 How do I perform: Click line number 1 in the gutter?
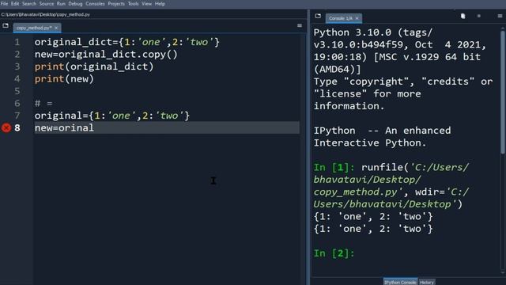(17, 42)
